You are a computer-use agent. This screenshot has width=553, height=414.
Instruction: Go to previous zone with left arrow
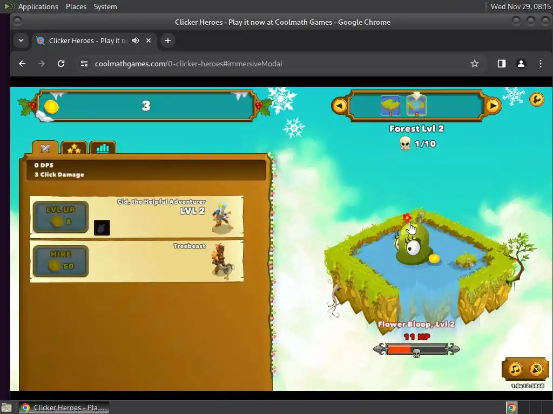[340, 106]
